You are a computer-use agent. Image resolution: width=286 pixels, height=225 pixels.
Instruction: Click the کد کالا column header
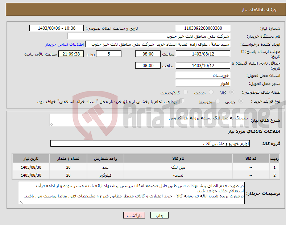point(251,159)
